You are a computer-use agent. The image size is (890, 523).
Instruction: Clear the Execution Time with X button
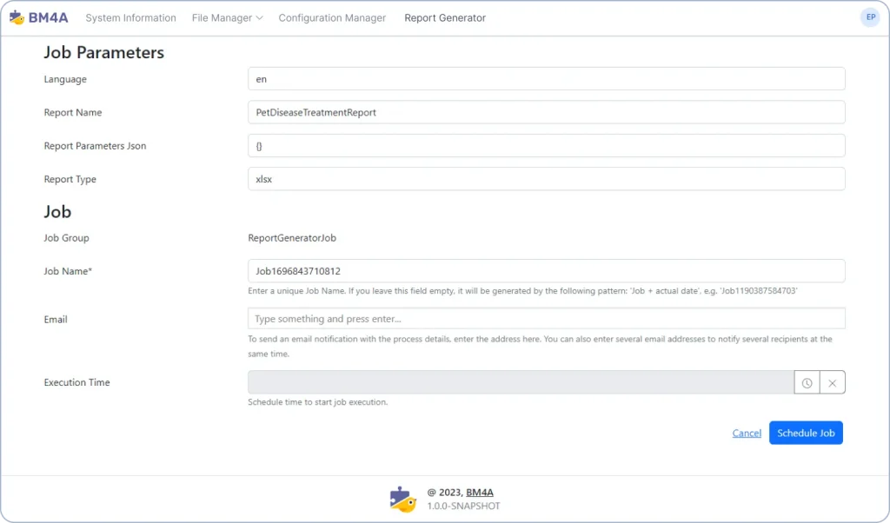pyautogui.click(x=832, y=383)
